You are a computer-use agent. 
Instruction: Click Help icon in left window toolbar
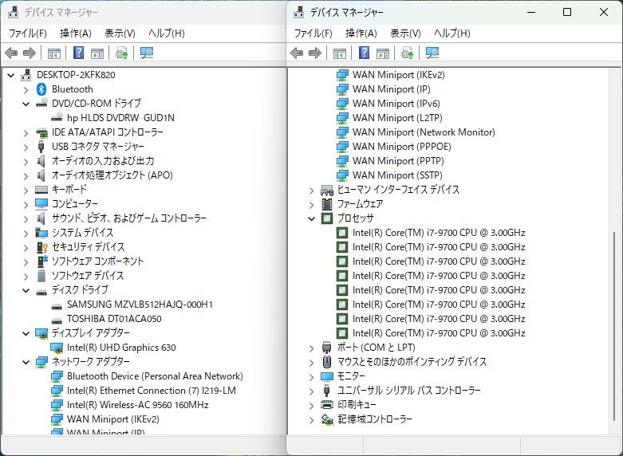pos(79,53)
